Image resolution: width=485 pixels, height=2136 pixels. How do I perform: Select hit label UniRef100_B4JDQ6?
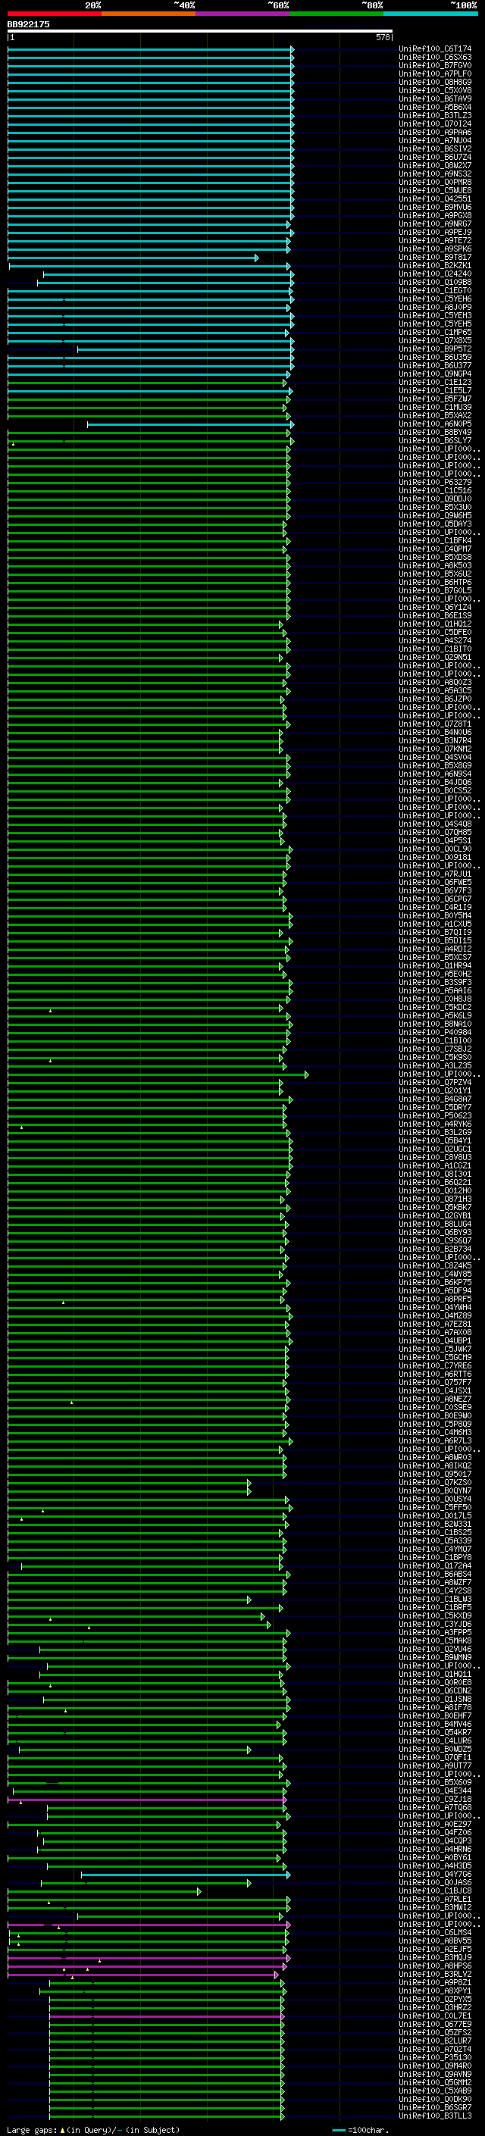(435, 782)
